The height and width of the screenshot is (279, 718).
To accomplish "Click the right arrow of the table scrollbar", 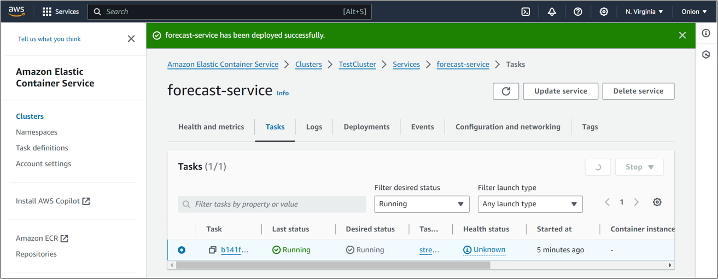I will tap(670, 265).
